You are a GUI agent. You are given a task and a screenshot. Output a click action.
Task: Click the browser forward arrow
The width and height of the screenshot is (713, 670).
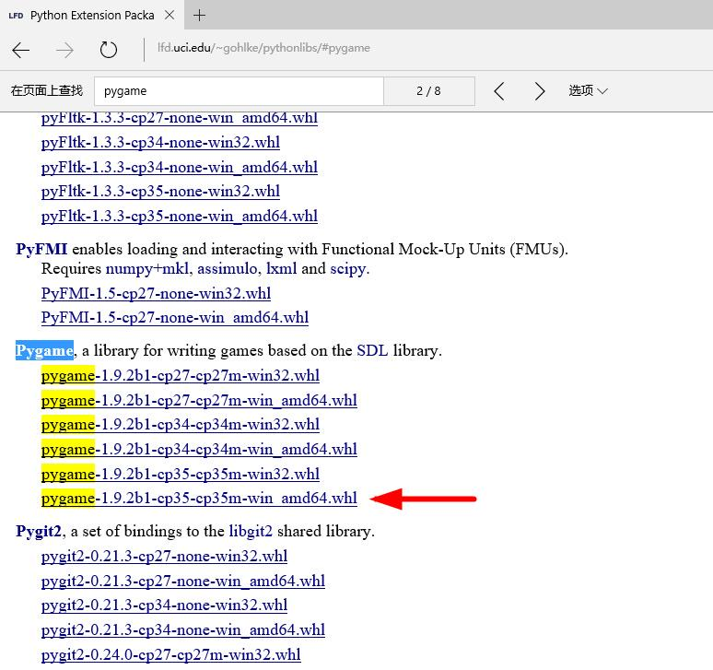tap(64, 50)
